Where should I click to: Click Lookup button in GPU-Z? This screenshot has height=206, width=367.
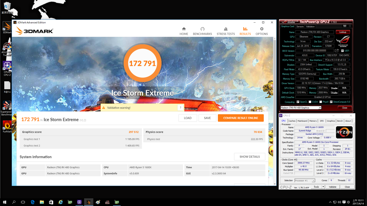pyautogui.click(x=343, y=32)
